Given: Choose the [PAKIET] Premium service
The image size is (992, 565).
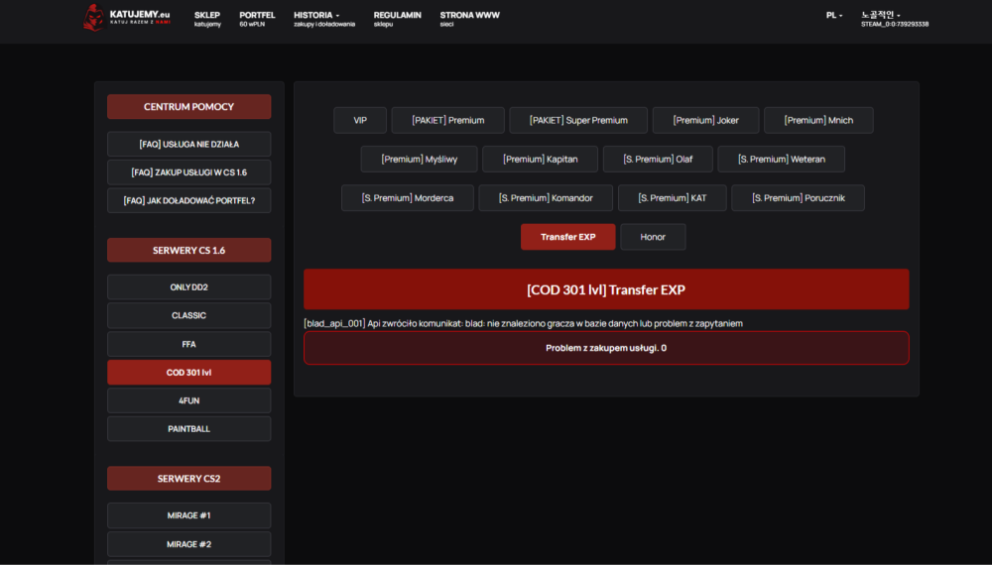Looking at the screenshot, I should coord(448,120).
